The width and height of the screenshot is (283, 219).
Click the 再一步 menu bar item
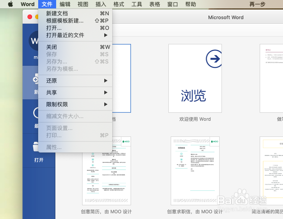pyautogui.click(x=257, y=4)
